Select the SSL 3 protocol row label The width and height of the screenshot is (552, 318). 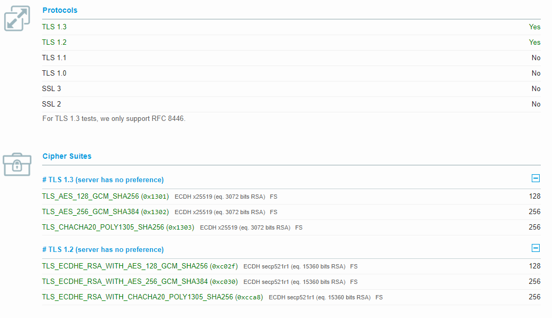click(51, 88)
